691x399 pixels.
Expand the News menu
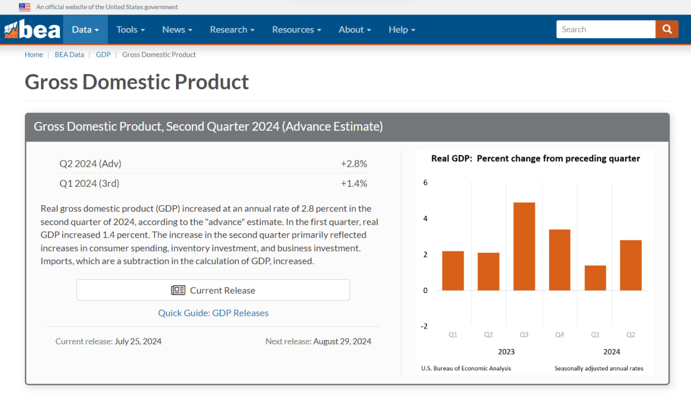[177, 30]
